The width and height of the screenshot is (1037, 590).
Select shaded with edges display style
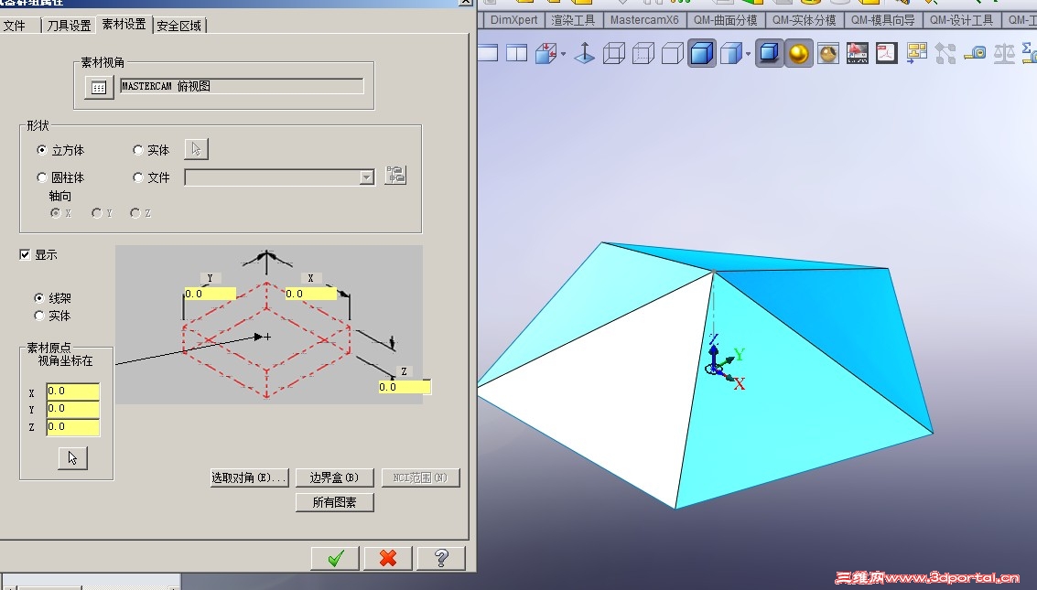(702, 53)
